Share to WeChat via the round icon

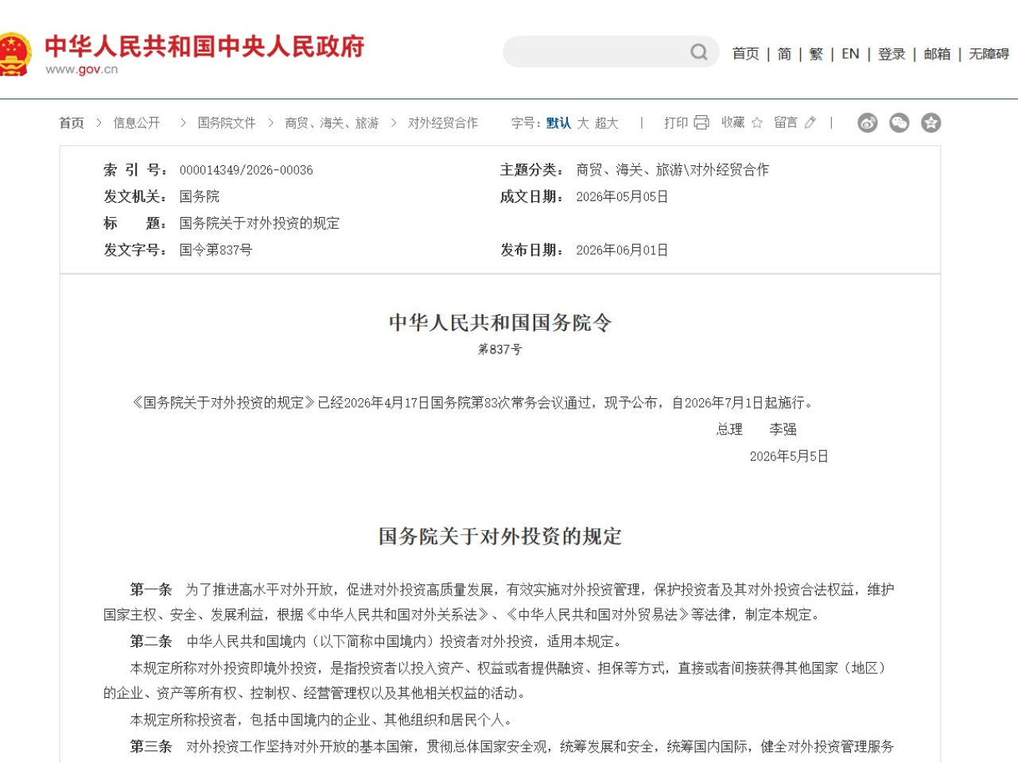pos(899,122)
